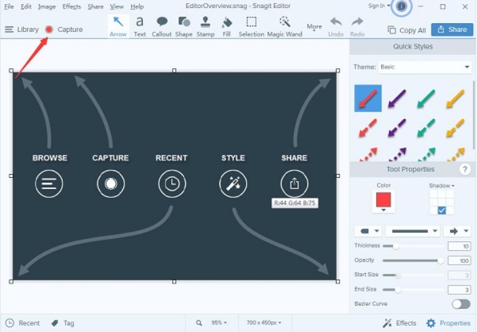This screenshot has height=332, width=477.
Task: Choose the solid yellow arrow quick style
Action: click(455, 98)
